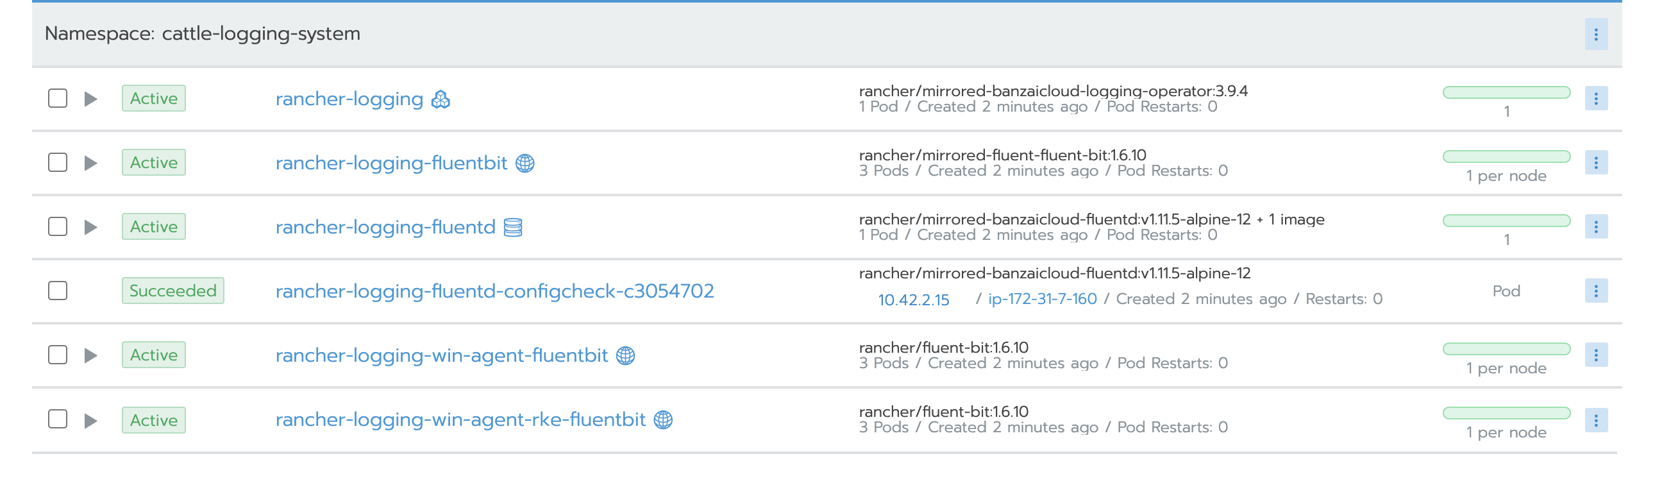Expand the rancher-logging-win-agent-rke-fluentbit row
This screenshot has width=1671, height=490.
(91, 420)
